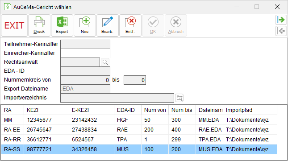Focus the Einreicher-Kennziffer field
Image resolution: width=288 pixels, height=161 pixels.
tap(85, 53)
